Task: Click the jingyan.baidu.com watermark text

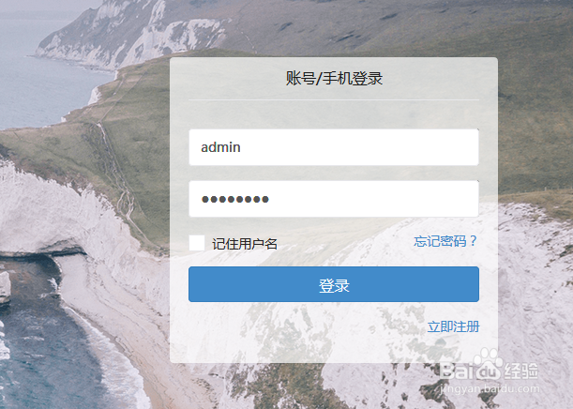Action: tap(490, 388)
